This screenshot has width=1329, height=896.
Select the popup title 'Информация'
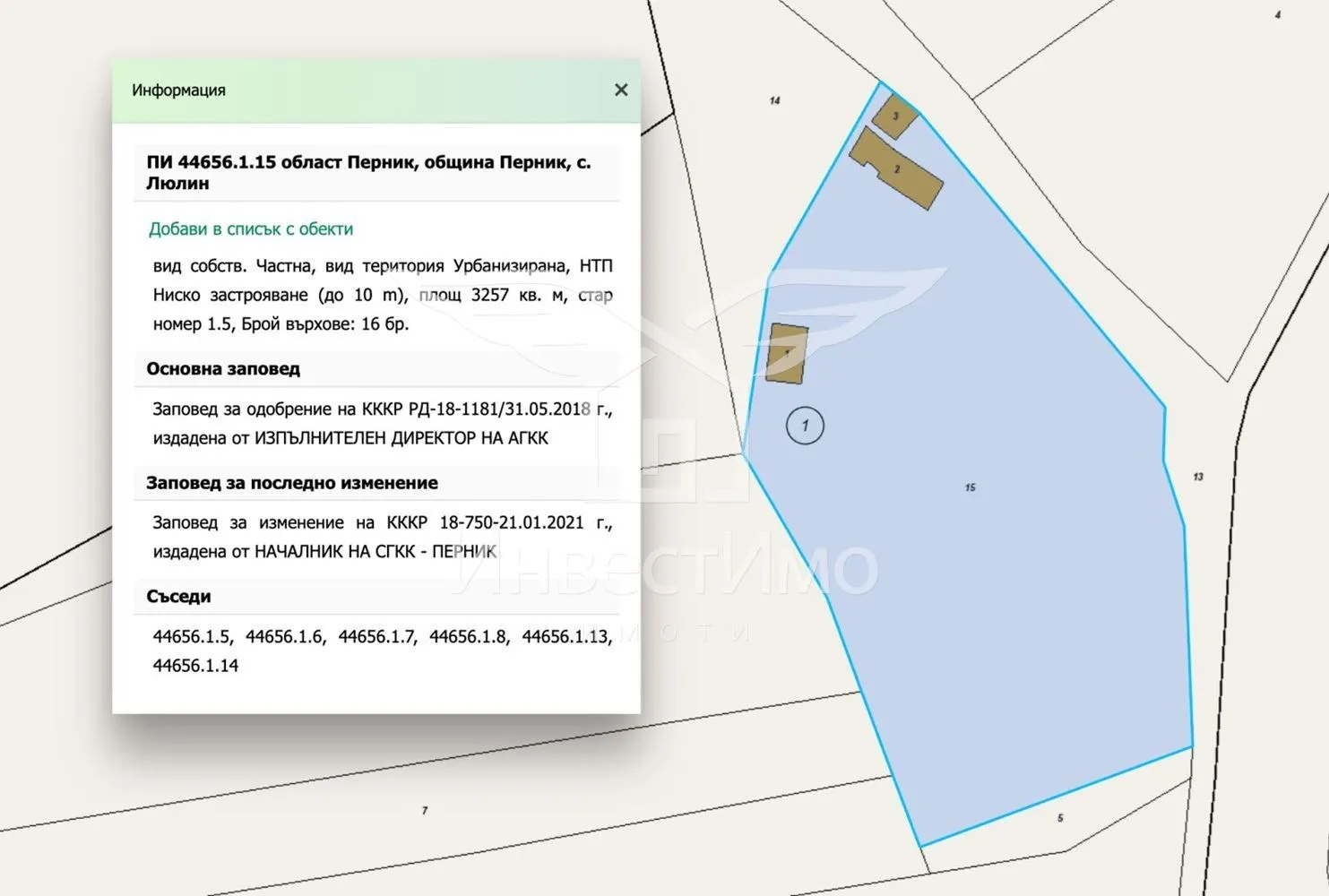coord(178,90)
